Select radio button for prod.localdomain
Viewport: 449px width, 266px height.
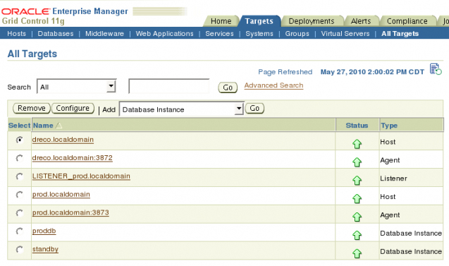pos(19,195)
